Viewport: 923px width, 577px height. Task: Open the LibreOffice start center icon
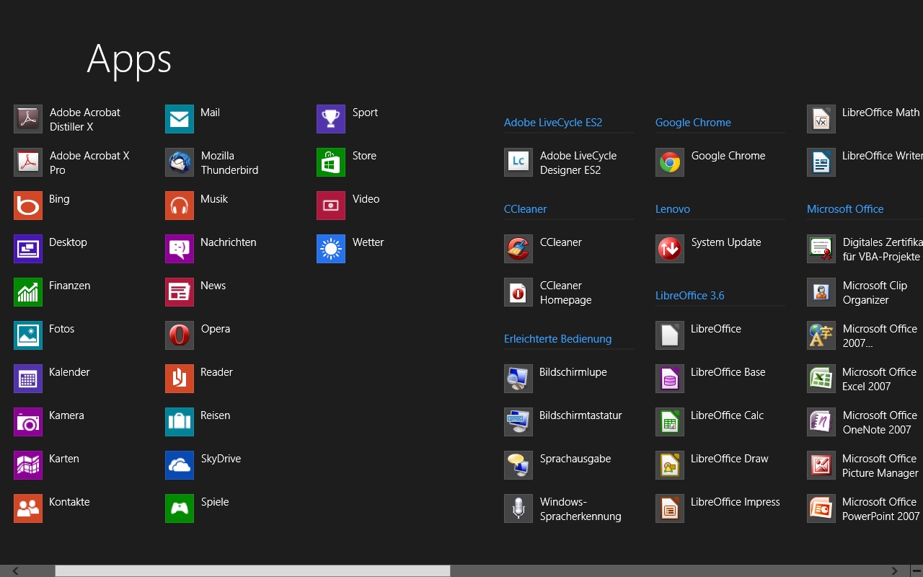(670, 335)
